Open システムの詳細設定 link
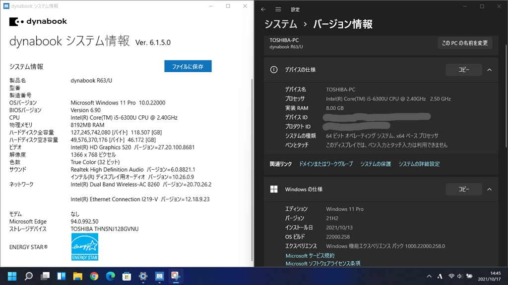 [x=419, y=164]
